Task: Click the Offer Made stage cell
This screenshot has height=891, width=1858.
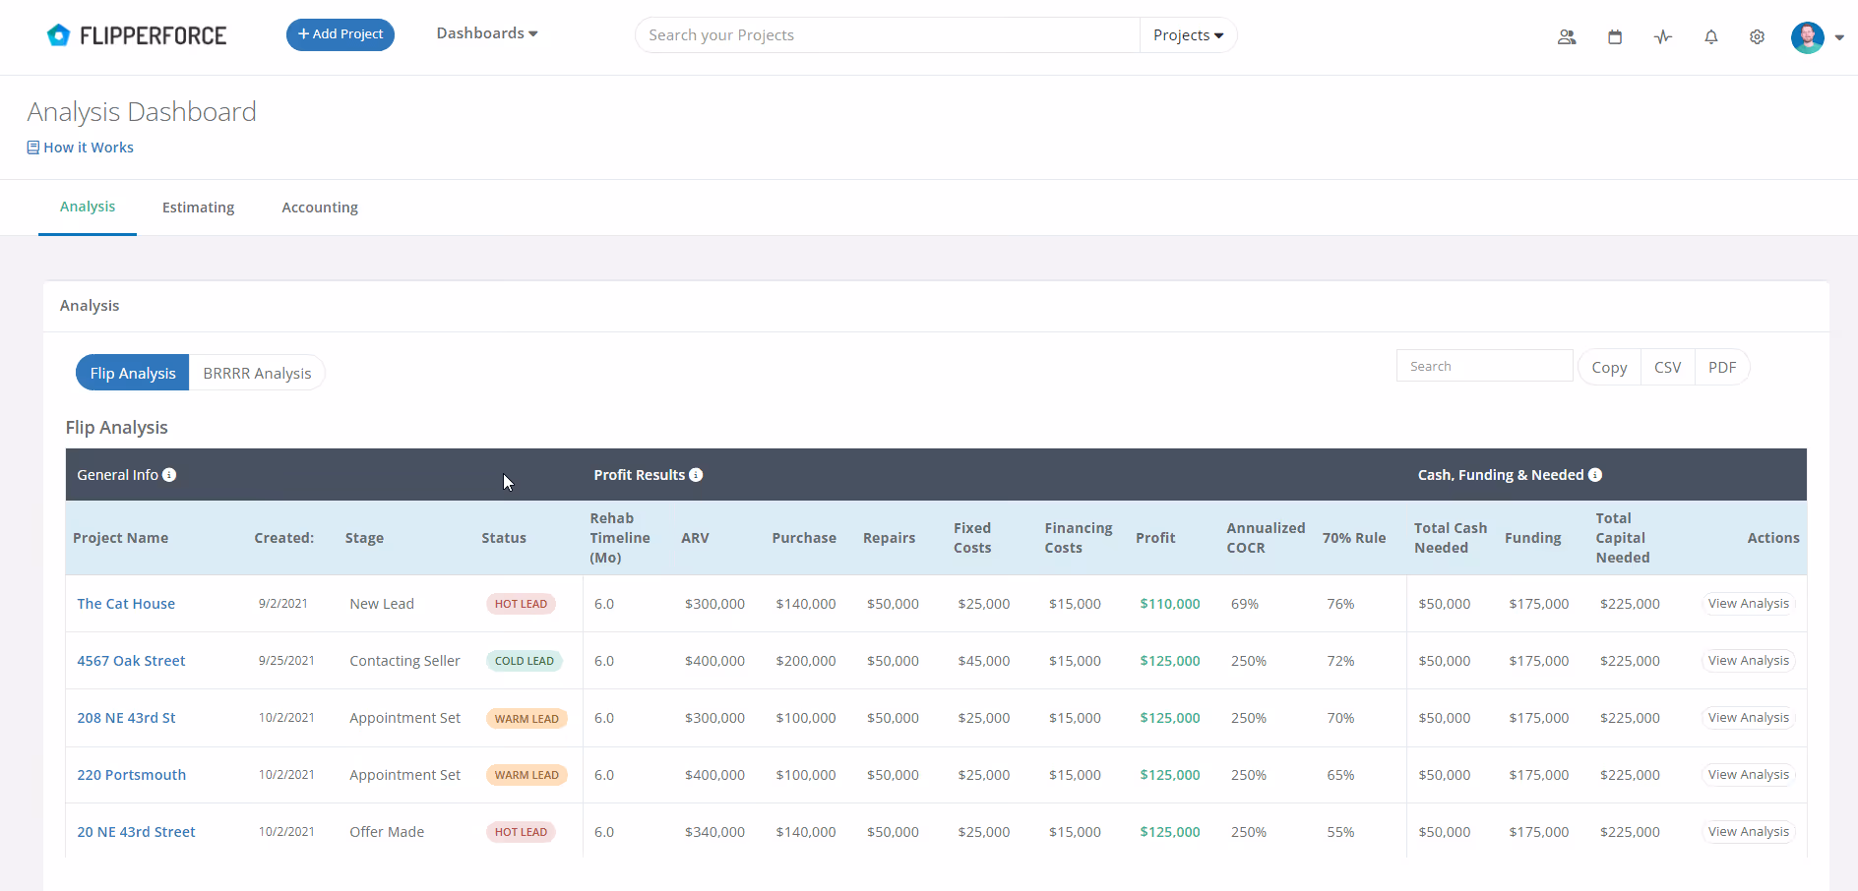Action: coord(387,832)
